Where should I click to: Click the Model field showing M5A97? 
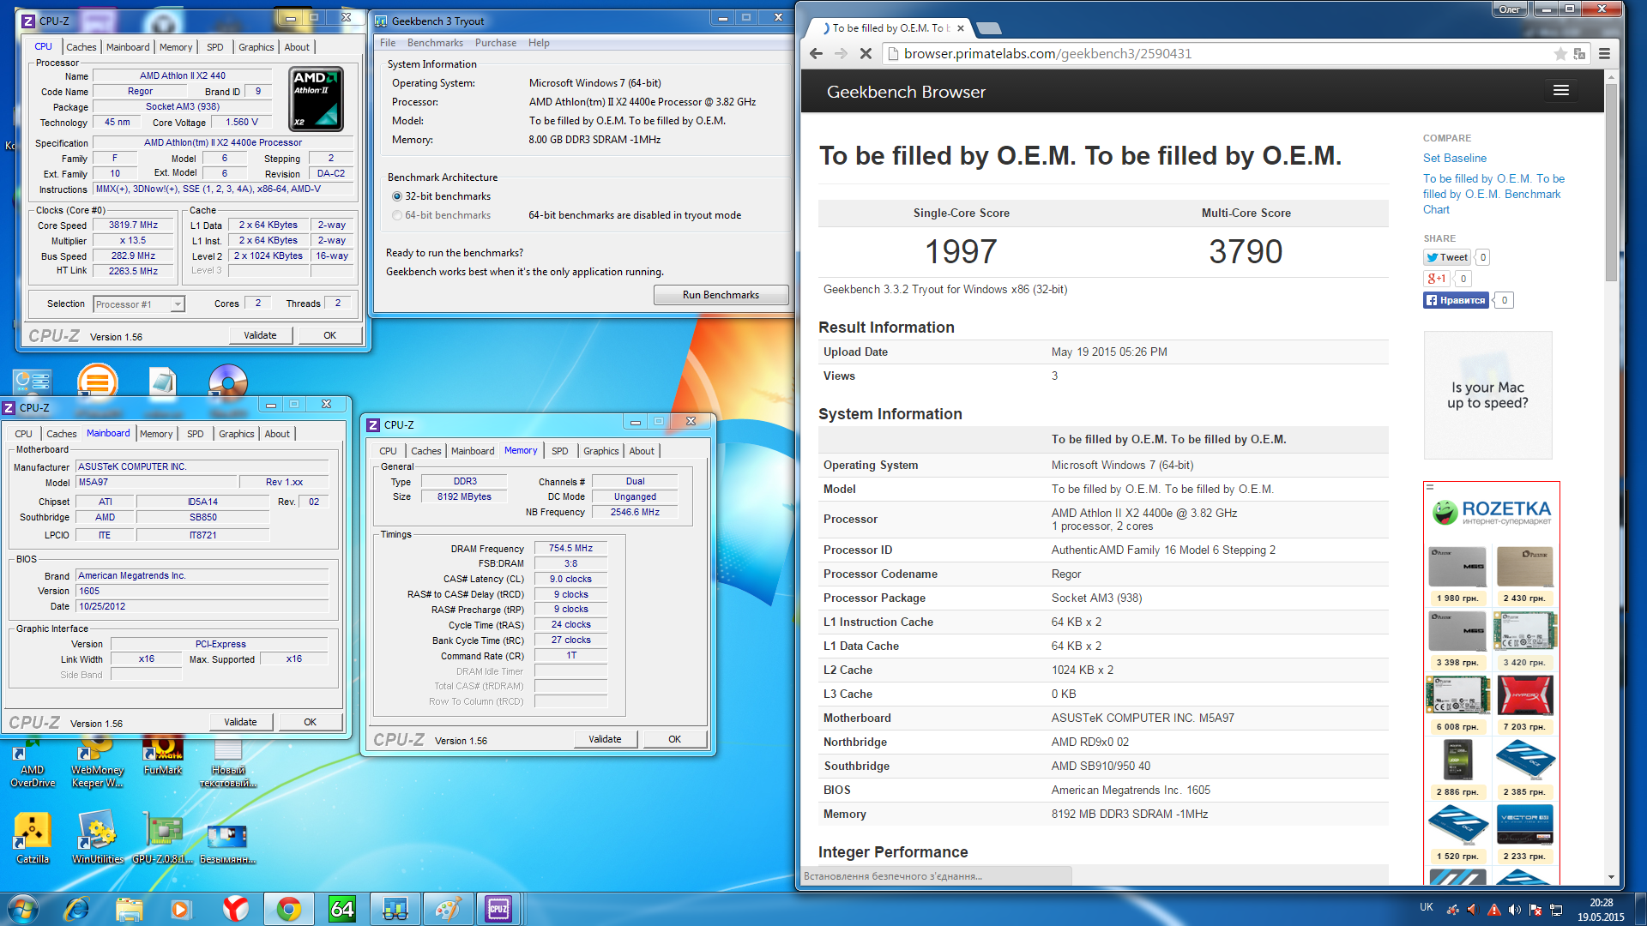click(x=156, y=482)
